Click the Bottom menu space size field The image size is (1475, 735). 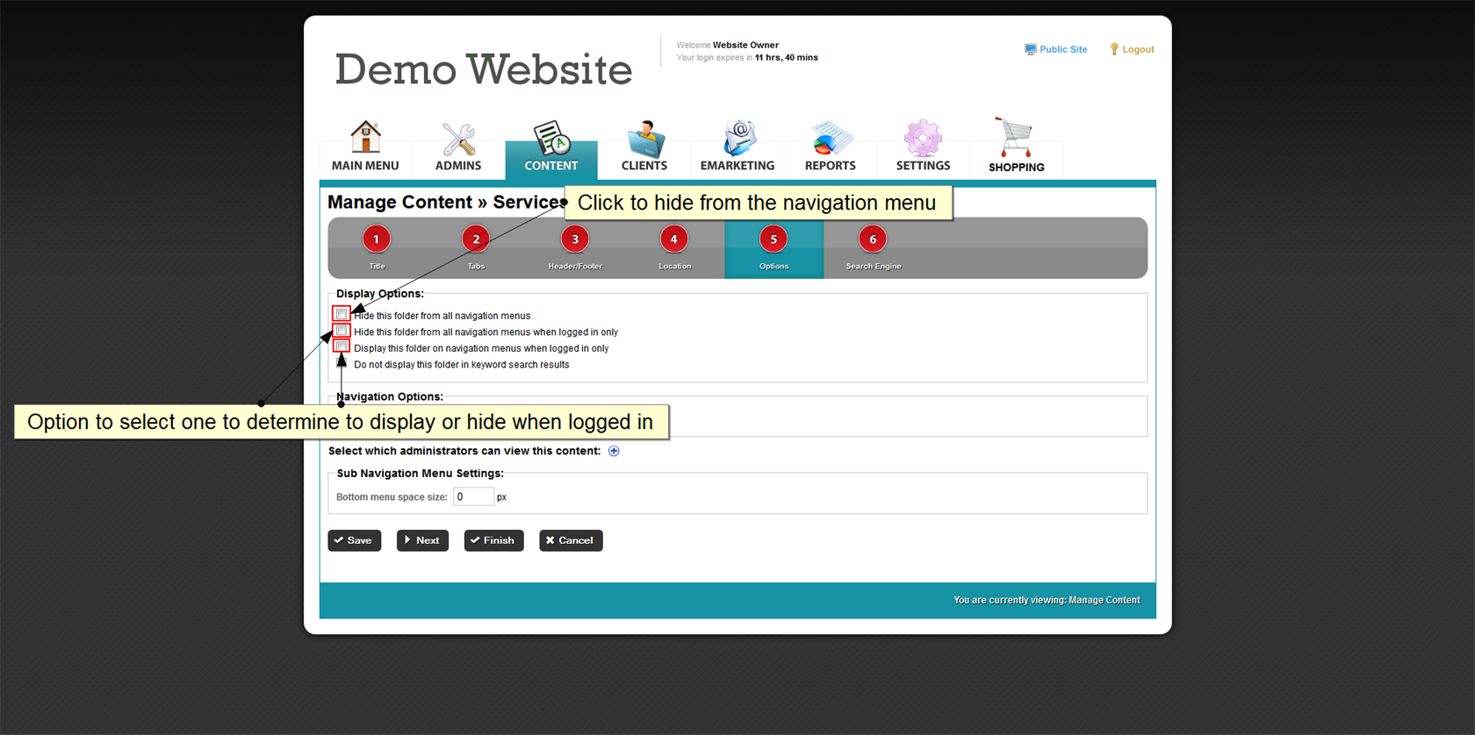pos(473,497)
